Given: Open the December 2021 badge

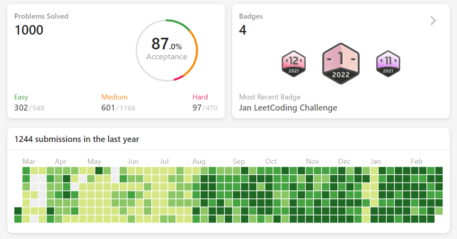Looking at the screenshot, I should [293, 64].
